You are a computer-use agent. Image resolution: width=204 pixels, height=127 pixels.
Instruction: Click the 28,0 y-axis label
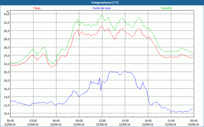pos(7,39)
